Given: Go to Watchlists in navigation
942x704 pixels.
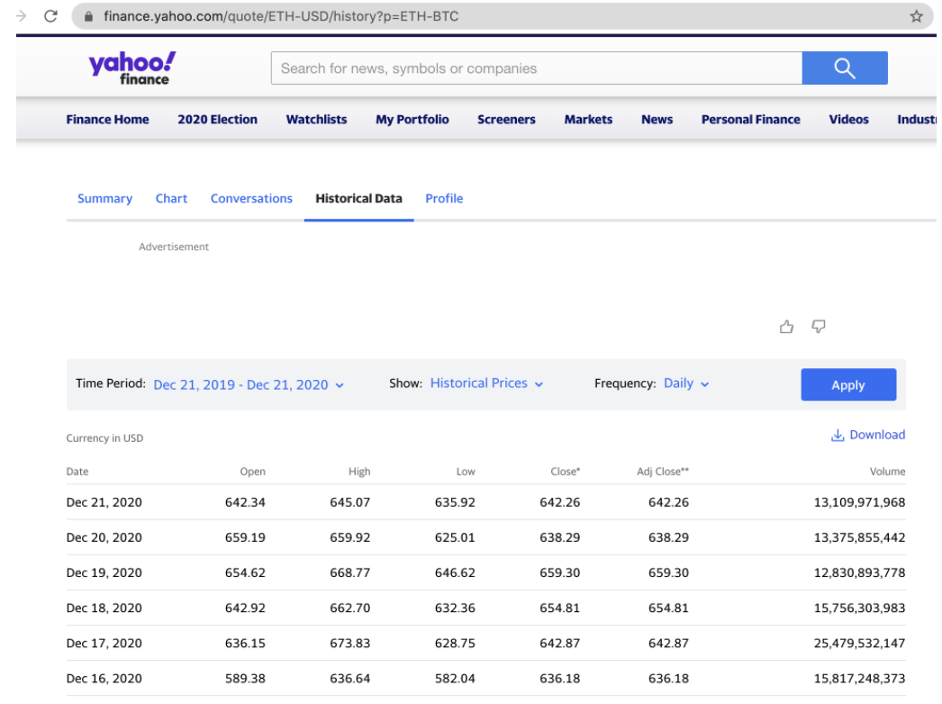Looking at the screenshot, I should 317,120.
